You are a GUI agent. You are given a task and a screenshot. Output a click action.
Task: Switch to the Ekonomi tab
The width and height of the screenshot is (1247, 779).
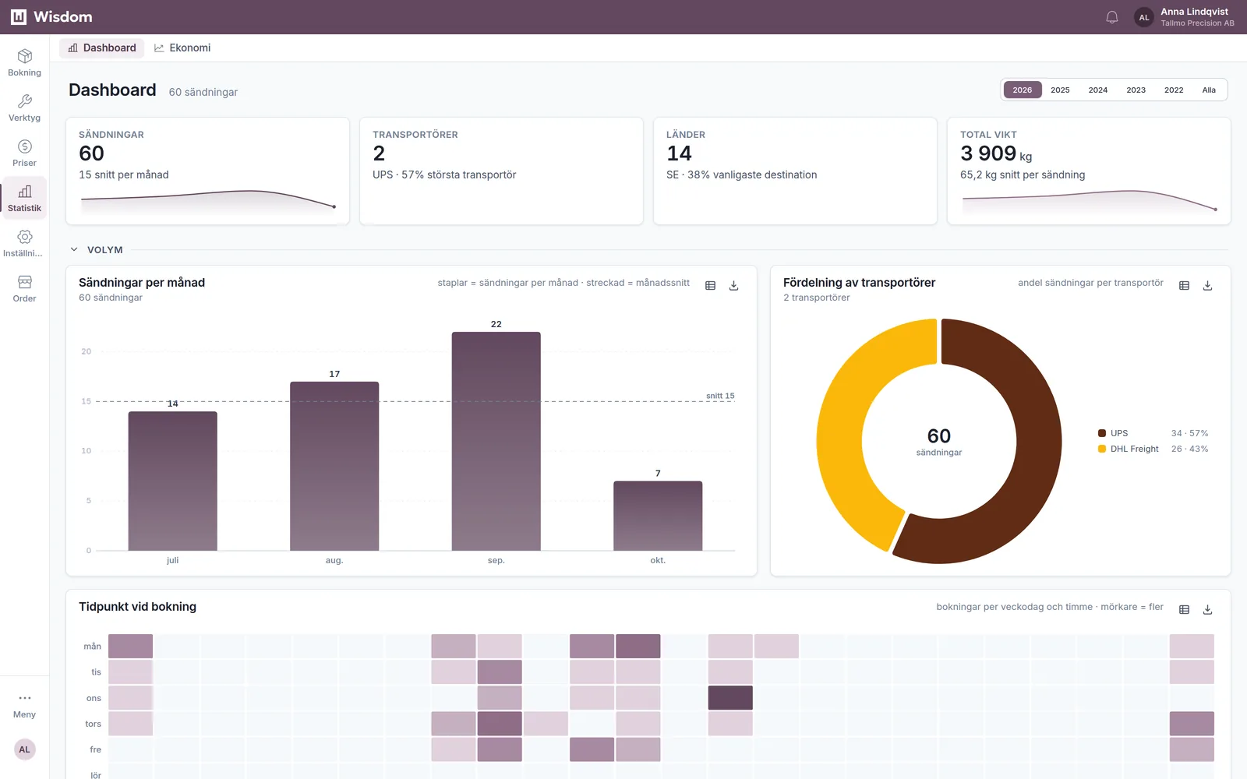point(182,48)
